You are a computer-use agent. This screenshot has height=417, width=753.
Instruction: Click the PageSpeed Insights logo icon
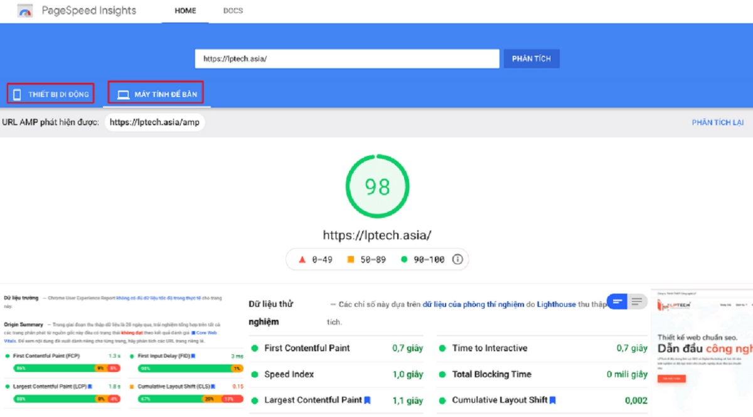click(24, 11)
